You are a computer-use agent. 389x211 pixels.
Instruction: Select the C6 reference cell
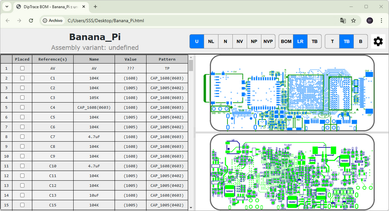pos(52,127)
